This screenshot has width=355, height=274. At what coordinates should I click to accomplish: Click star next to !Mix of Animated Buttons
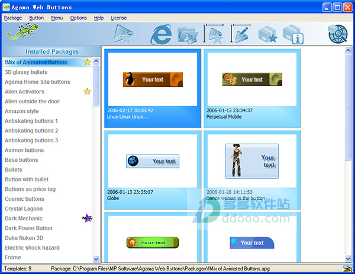(87, 62)
